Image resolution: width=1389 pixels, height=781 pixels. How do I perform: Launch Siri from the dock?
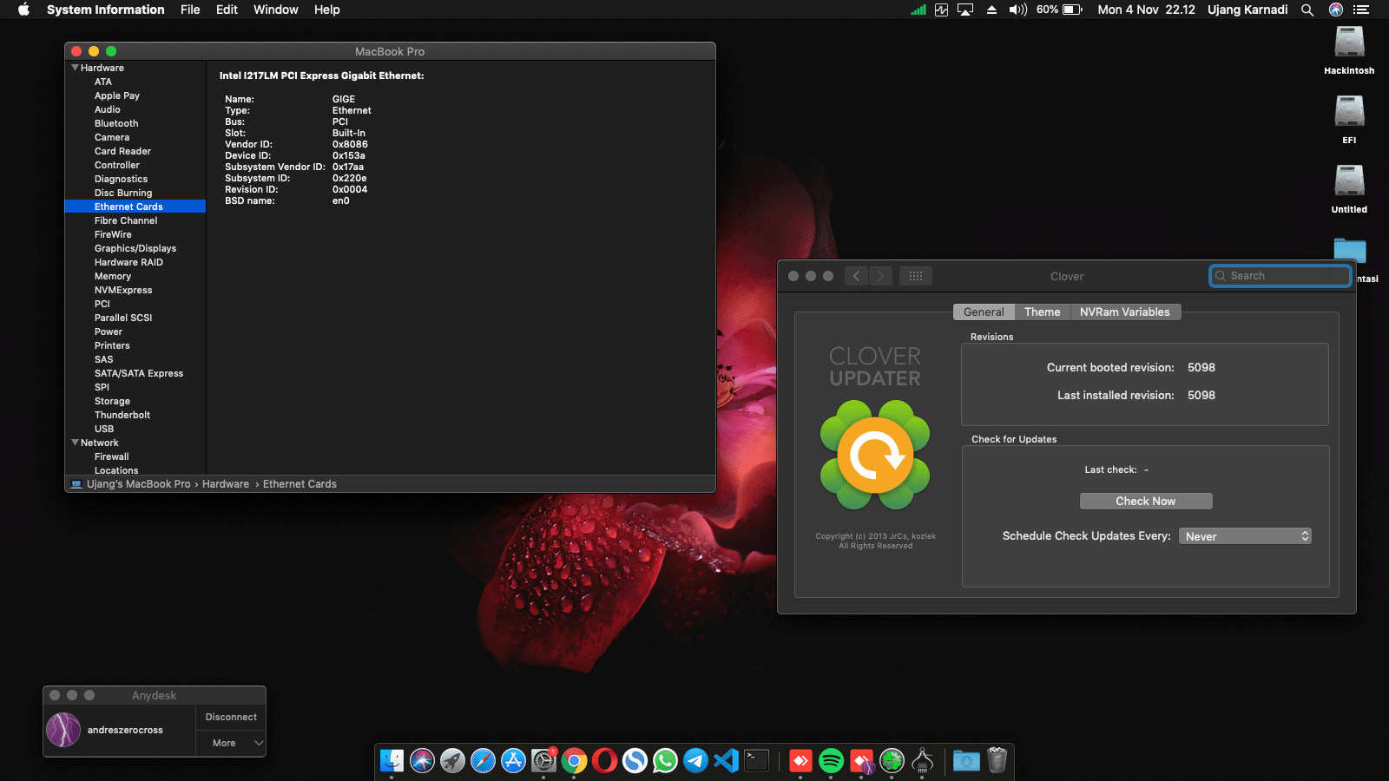tap(422, 761)
